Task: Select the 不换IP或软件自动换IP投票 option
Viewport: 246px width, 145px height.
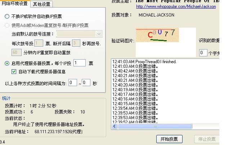Action: (7, 17)
